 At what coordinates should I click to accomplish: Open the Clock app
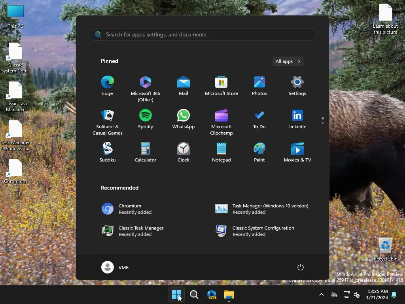[x=184, y=152]
